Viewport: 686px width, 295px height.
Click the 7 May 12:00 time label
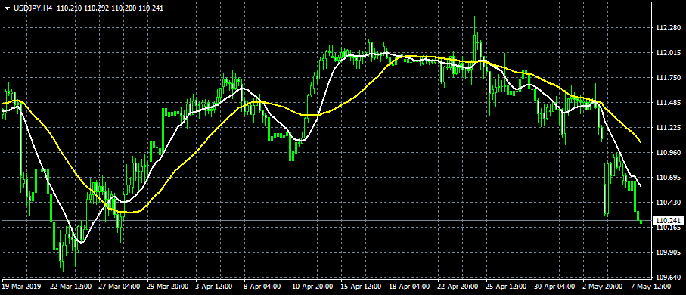tap(650, 286)
